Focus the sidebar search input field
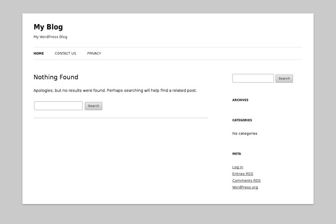336x224 pixels. tap(253, 78)
